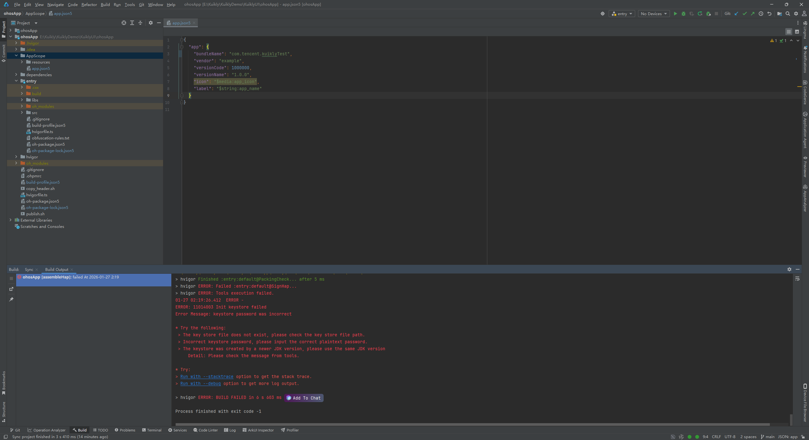Pin the Build Output tab

[x=11, y=299]
